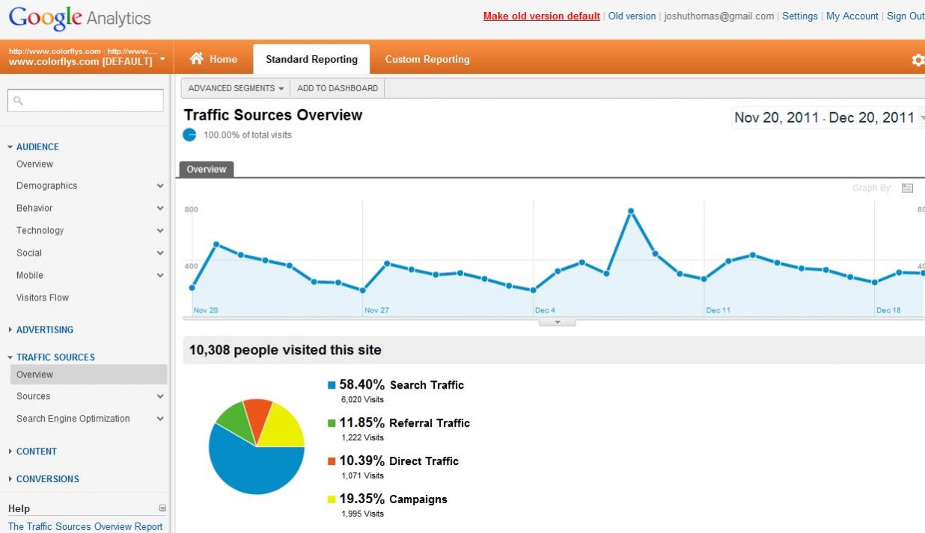Screen dimensions: 925x533
Task: Click the search magnifier icon
Action: (x=19, y=101)
